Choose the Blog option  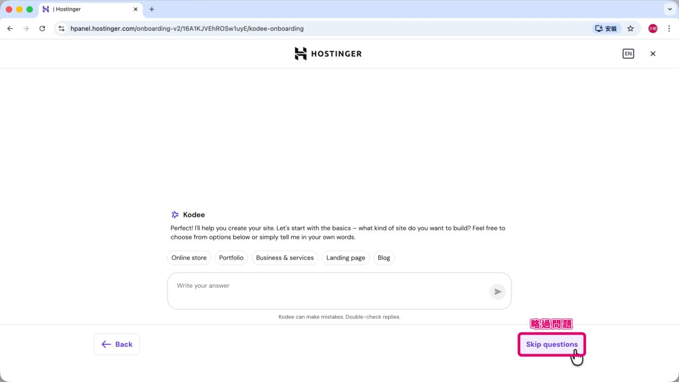384,258
